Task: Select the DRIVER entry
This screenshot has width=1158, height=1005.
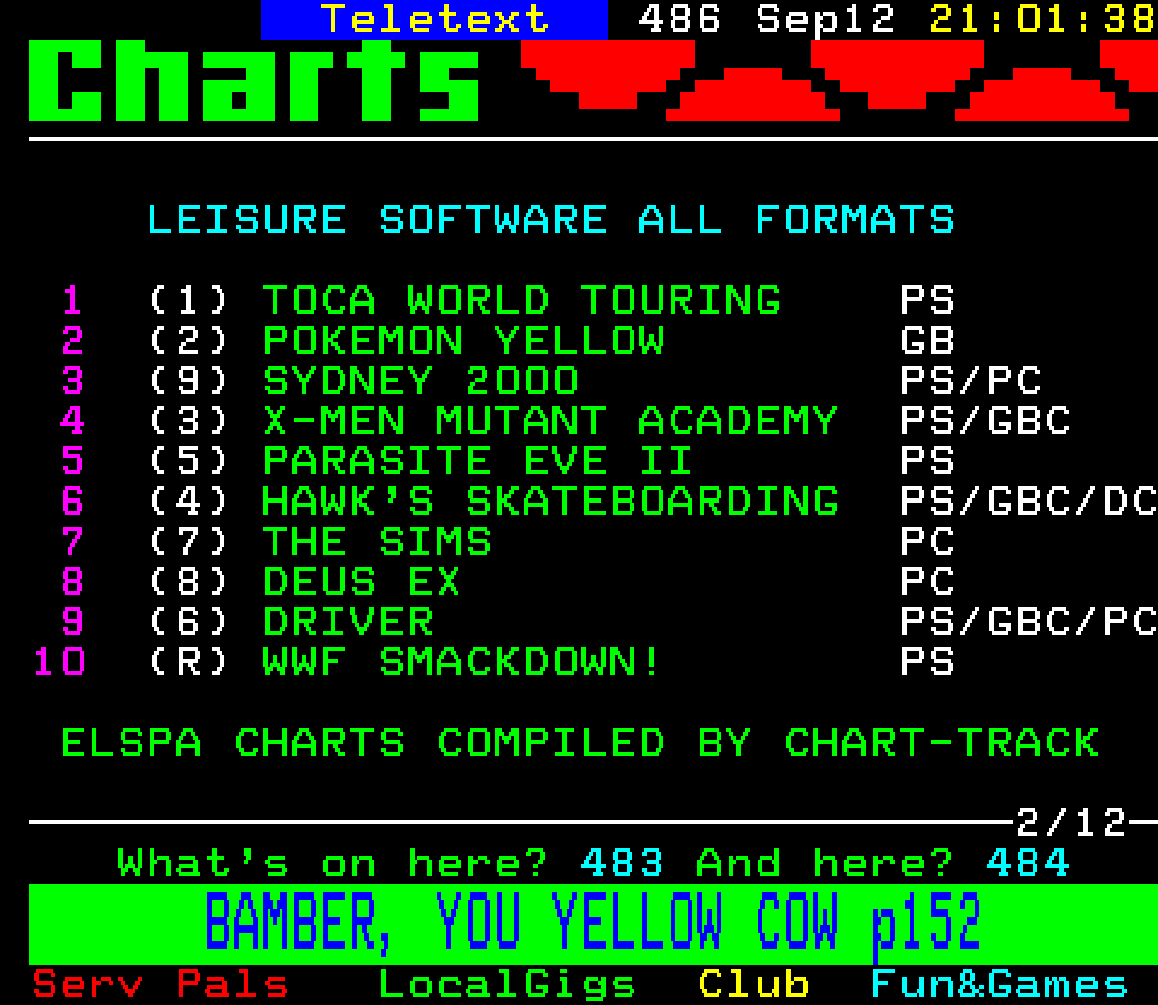Action: point(347,622)
